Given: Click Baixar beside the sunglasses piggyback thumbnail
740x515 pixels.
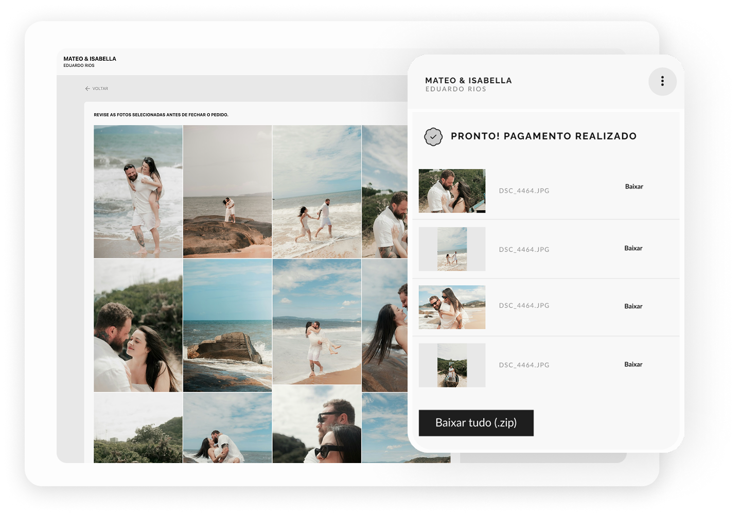Looking at the screenshot, I should [x=633, y=306].
